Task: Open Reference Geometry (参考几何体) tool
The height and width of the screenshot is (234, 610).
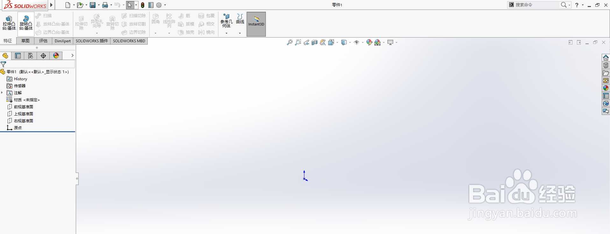Action: 226,21
